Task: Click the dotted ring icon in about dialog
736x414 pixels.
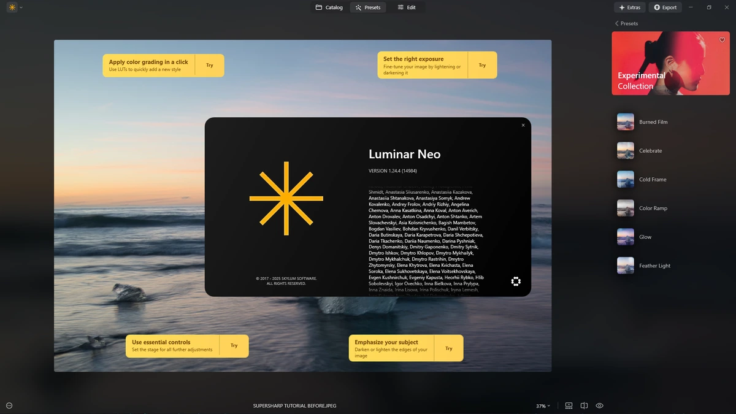Action: (516, 282)
